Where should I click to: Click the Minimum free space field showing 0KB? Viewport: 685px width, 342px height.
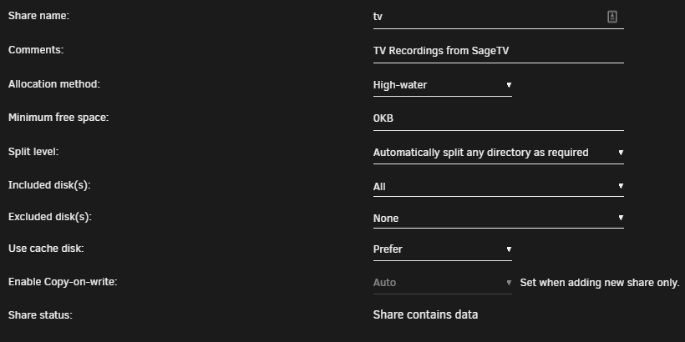click(499, 118)
